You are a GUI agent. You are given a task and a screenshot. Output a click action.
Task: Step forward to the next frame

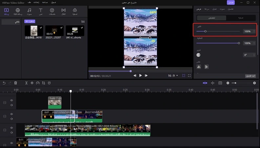click(x=146, y=75)
